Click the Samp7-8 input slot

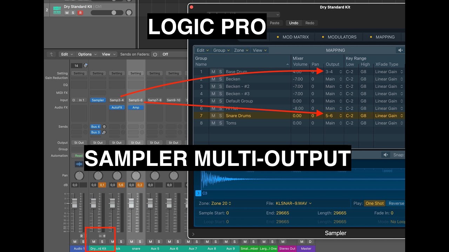(x=155, y=100)
